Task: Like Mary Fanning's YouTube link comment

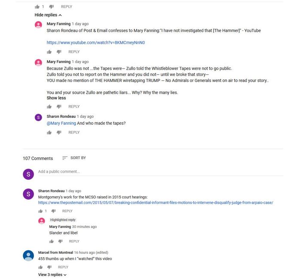Action: 49,52
